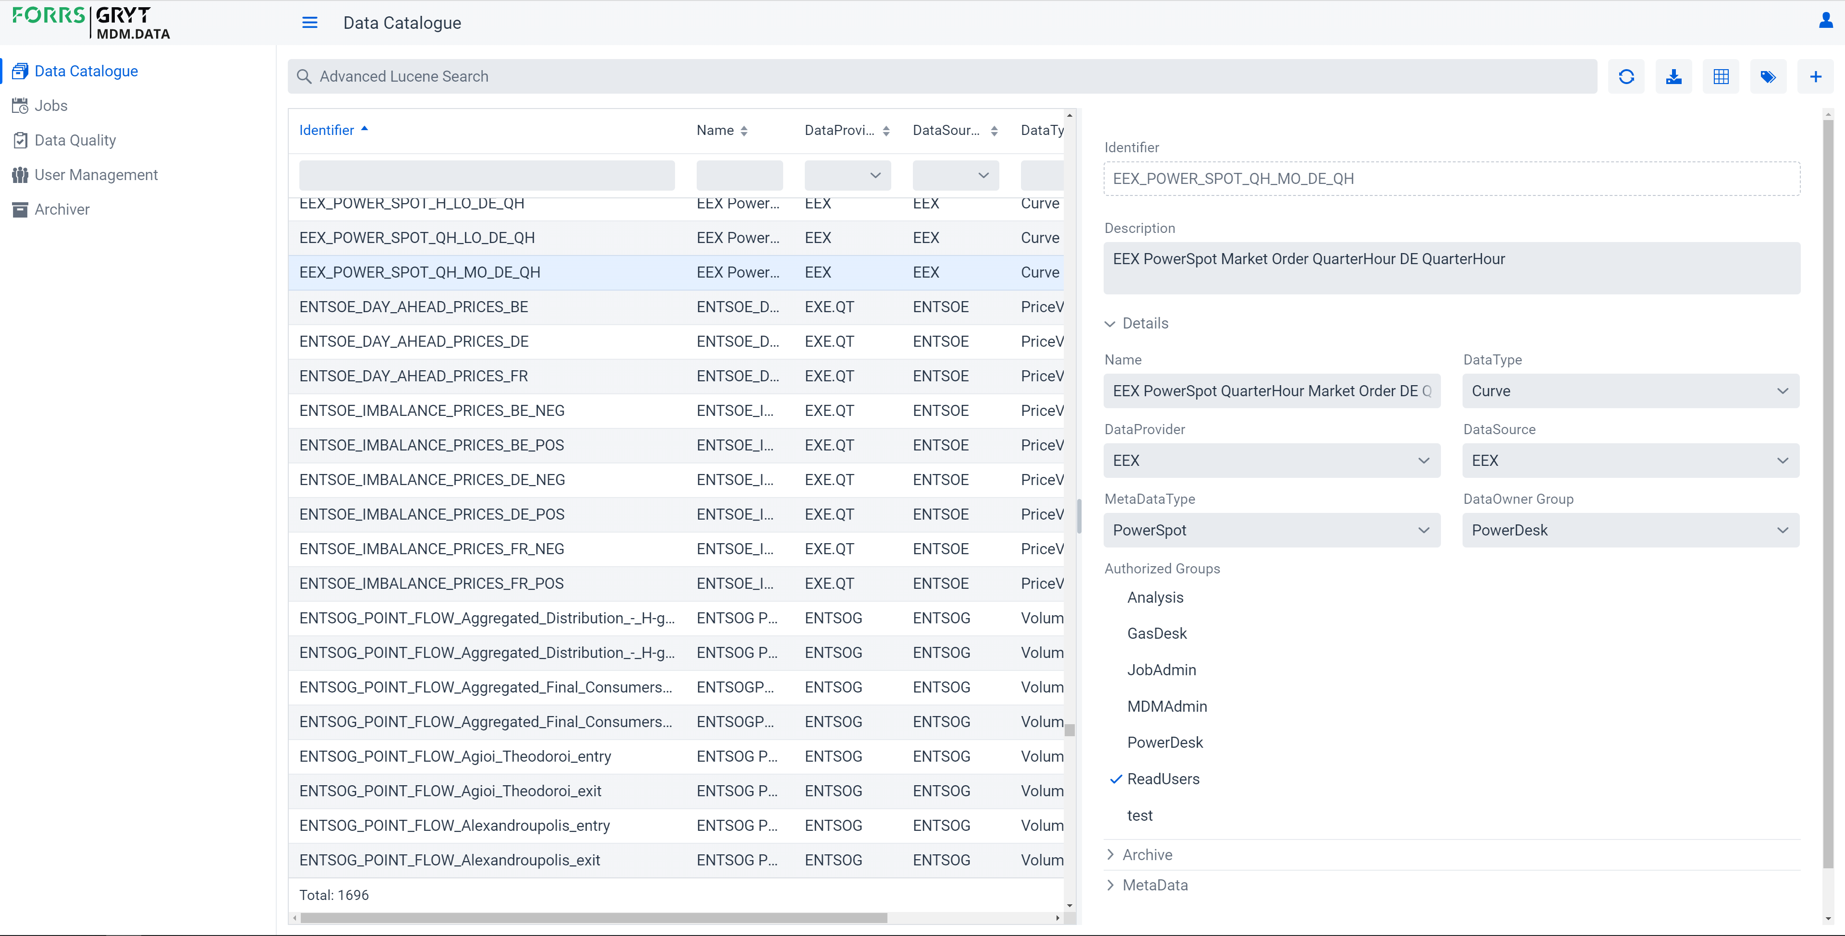Open DataType Curve dropdown

[1631, 391]
